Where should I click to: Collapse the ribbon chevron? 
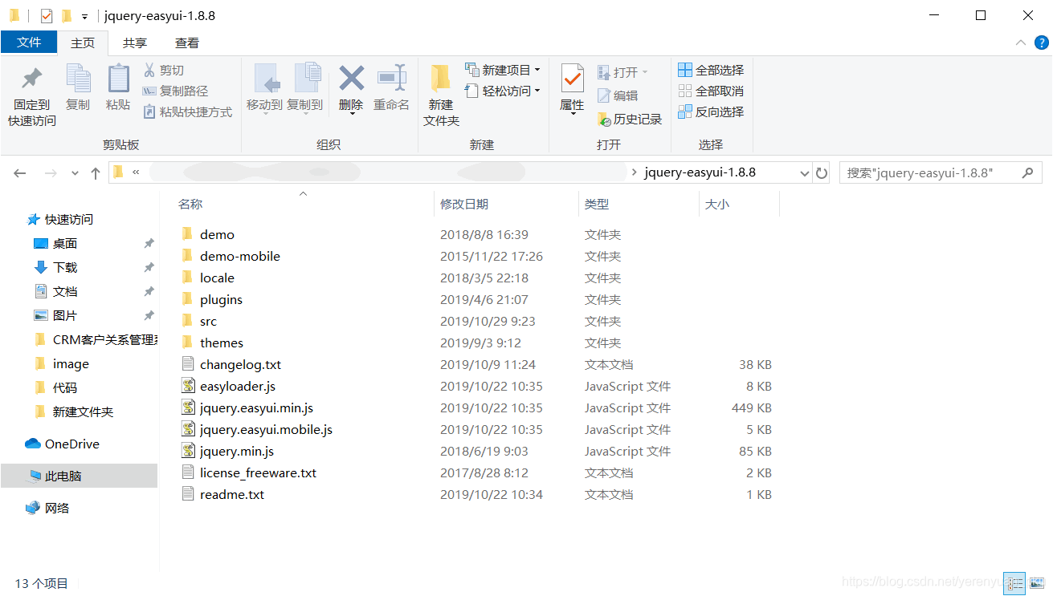[1021, 43]
